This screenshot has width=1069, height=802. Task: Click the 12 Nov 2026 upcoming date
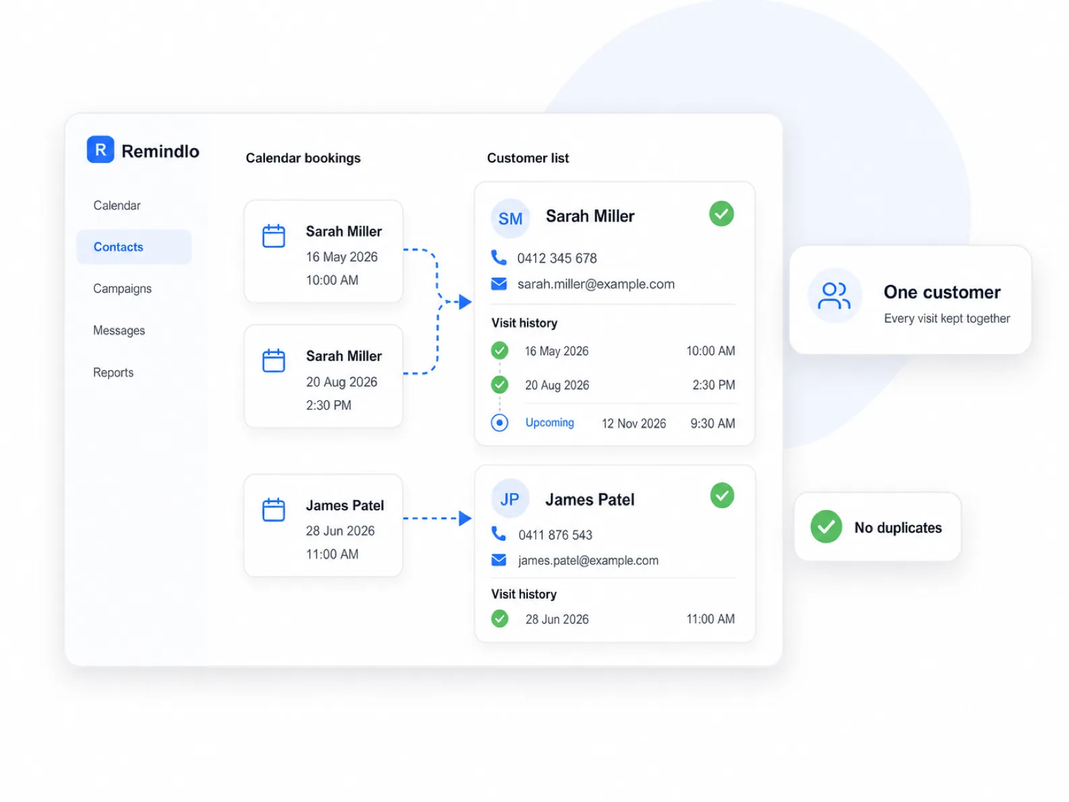[x=634, y=423]
